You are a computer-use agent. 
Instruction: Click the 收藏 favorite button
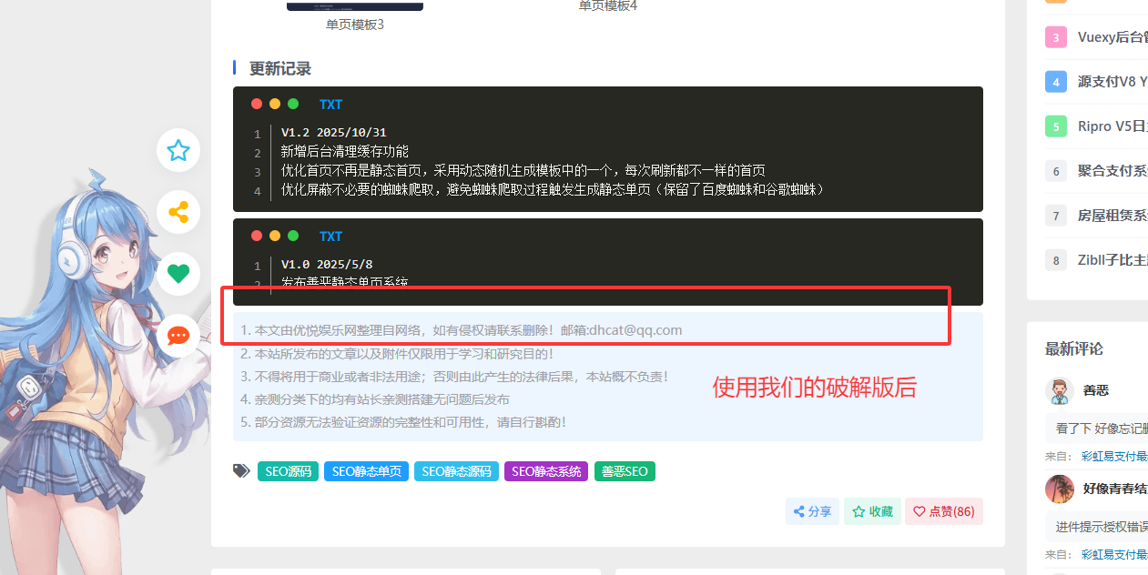(x=872, y=511)
